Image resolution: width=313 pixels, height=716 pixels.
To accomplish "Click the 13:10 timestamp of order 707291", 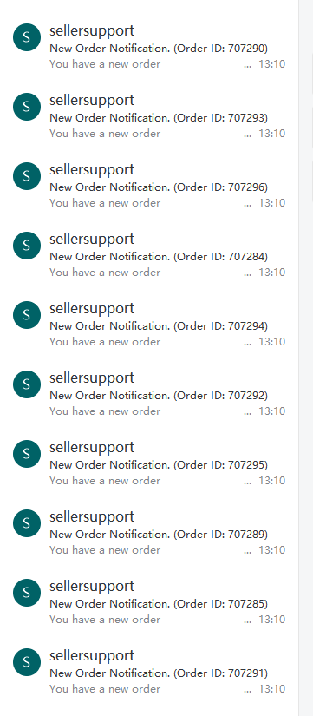I will coord(272,688).
